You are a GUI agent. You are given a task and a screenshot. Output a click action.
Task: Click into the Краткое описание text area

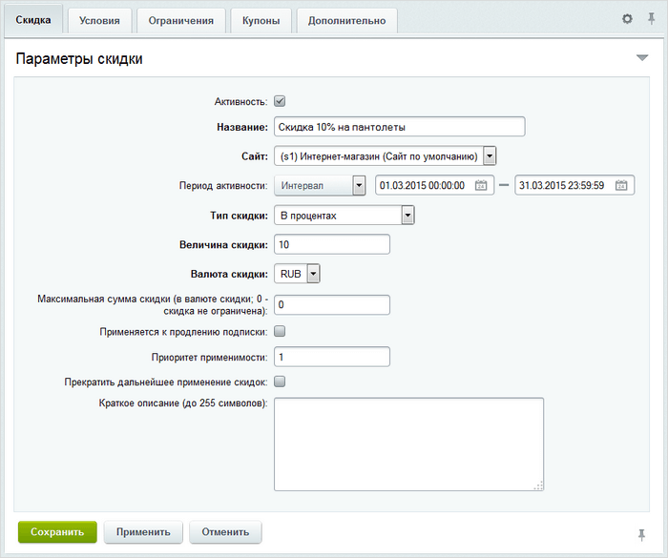click(x=408, y=444)
